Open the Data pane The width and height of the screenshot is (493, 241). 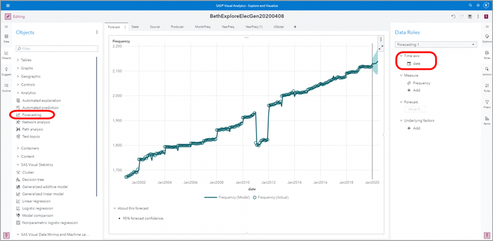6,38
